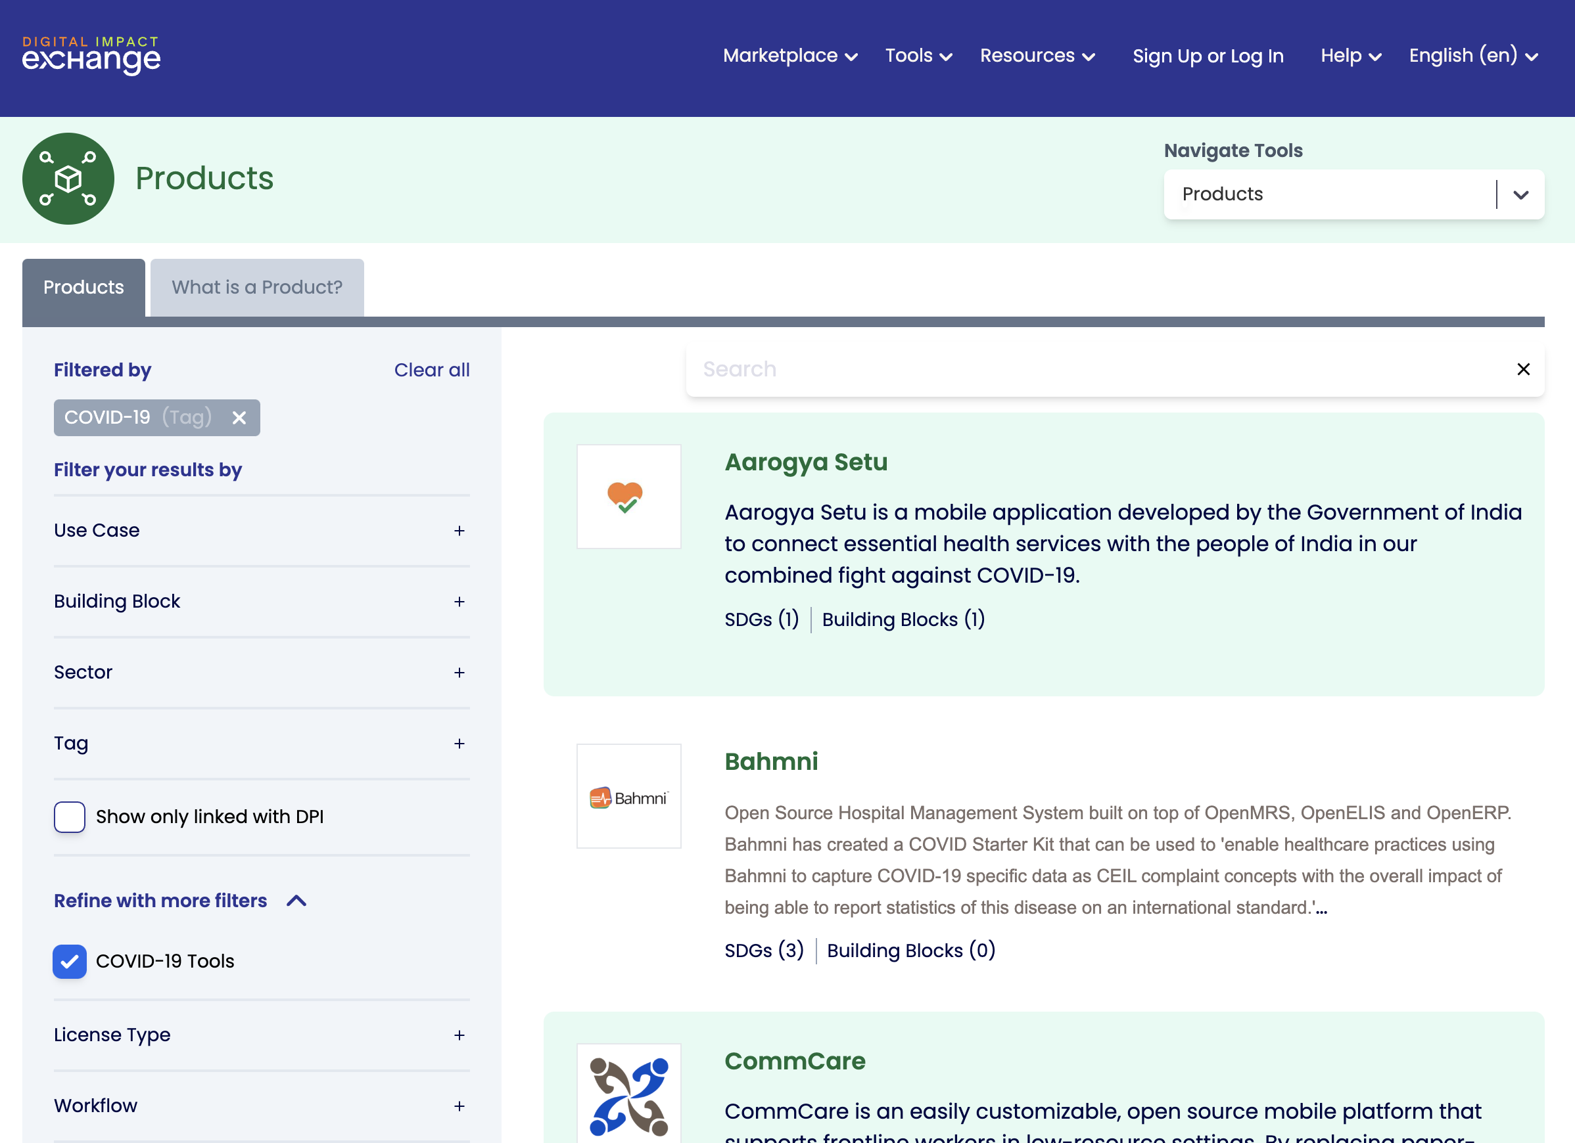The width and height of the screenshot is (1575, 1143).
Task: Open the CommCare logo thumbnail
Action: pos(628,1094)
